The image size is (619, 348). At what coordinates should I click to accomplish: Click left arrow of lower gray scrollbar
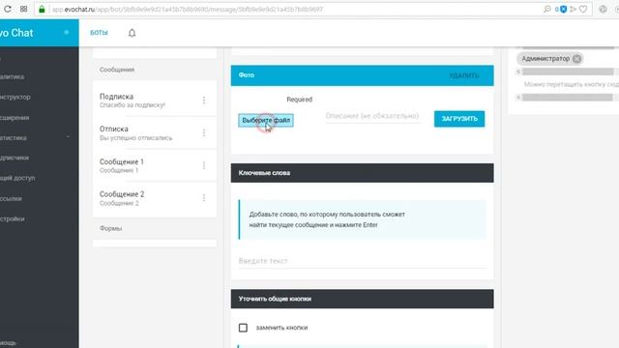point(518,97)
